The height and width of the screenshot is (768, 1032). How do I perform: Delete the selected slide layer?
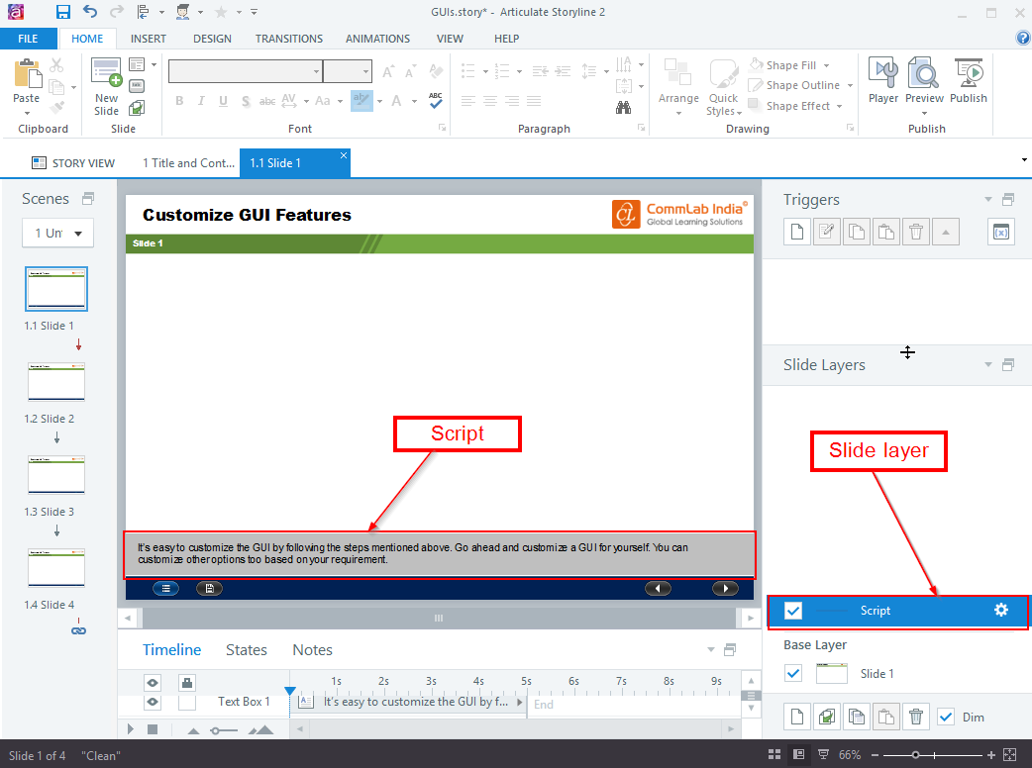pos(916,716)
